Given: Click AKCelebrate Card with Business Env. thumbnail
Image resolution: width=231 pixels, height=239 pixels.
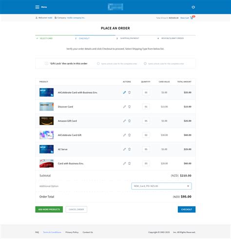Looking at the screenshot, I should 46,92.
